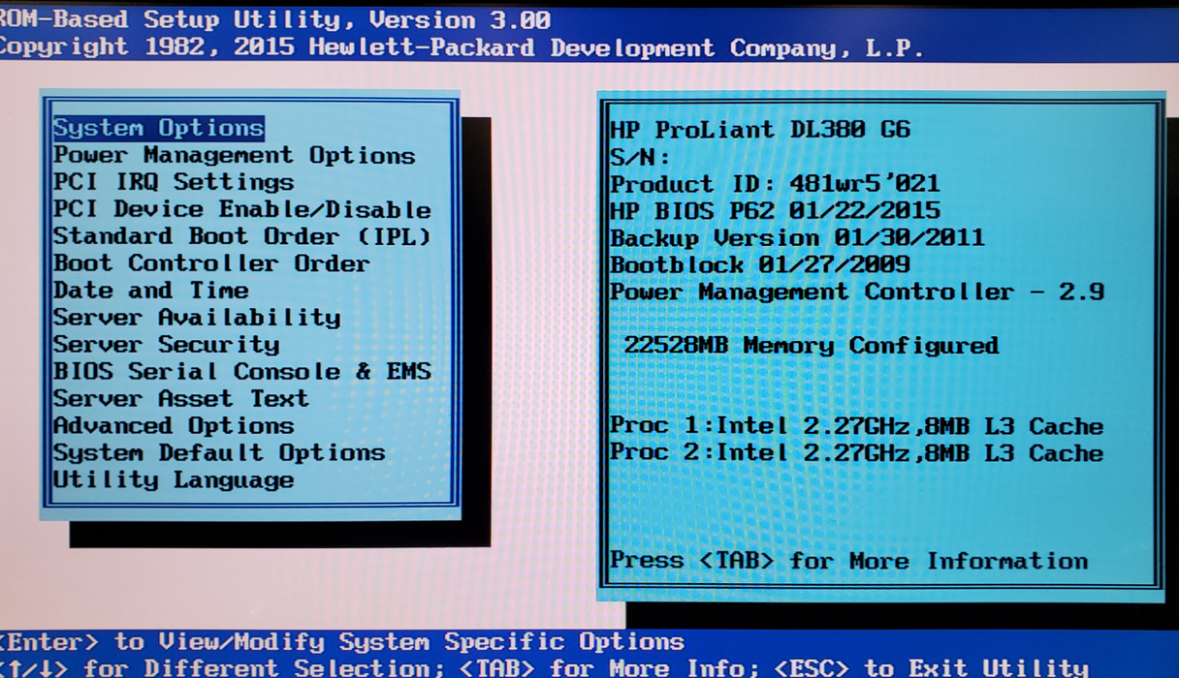Click the HP BIOS P62 version line

coord(775,211)
